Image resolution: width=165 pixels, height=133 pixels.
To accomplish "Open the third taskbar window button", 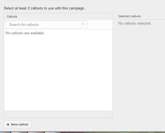I will click(36, 132).
